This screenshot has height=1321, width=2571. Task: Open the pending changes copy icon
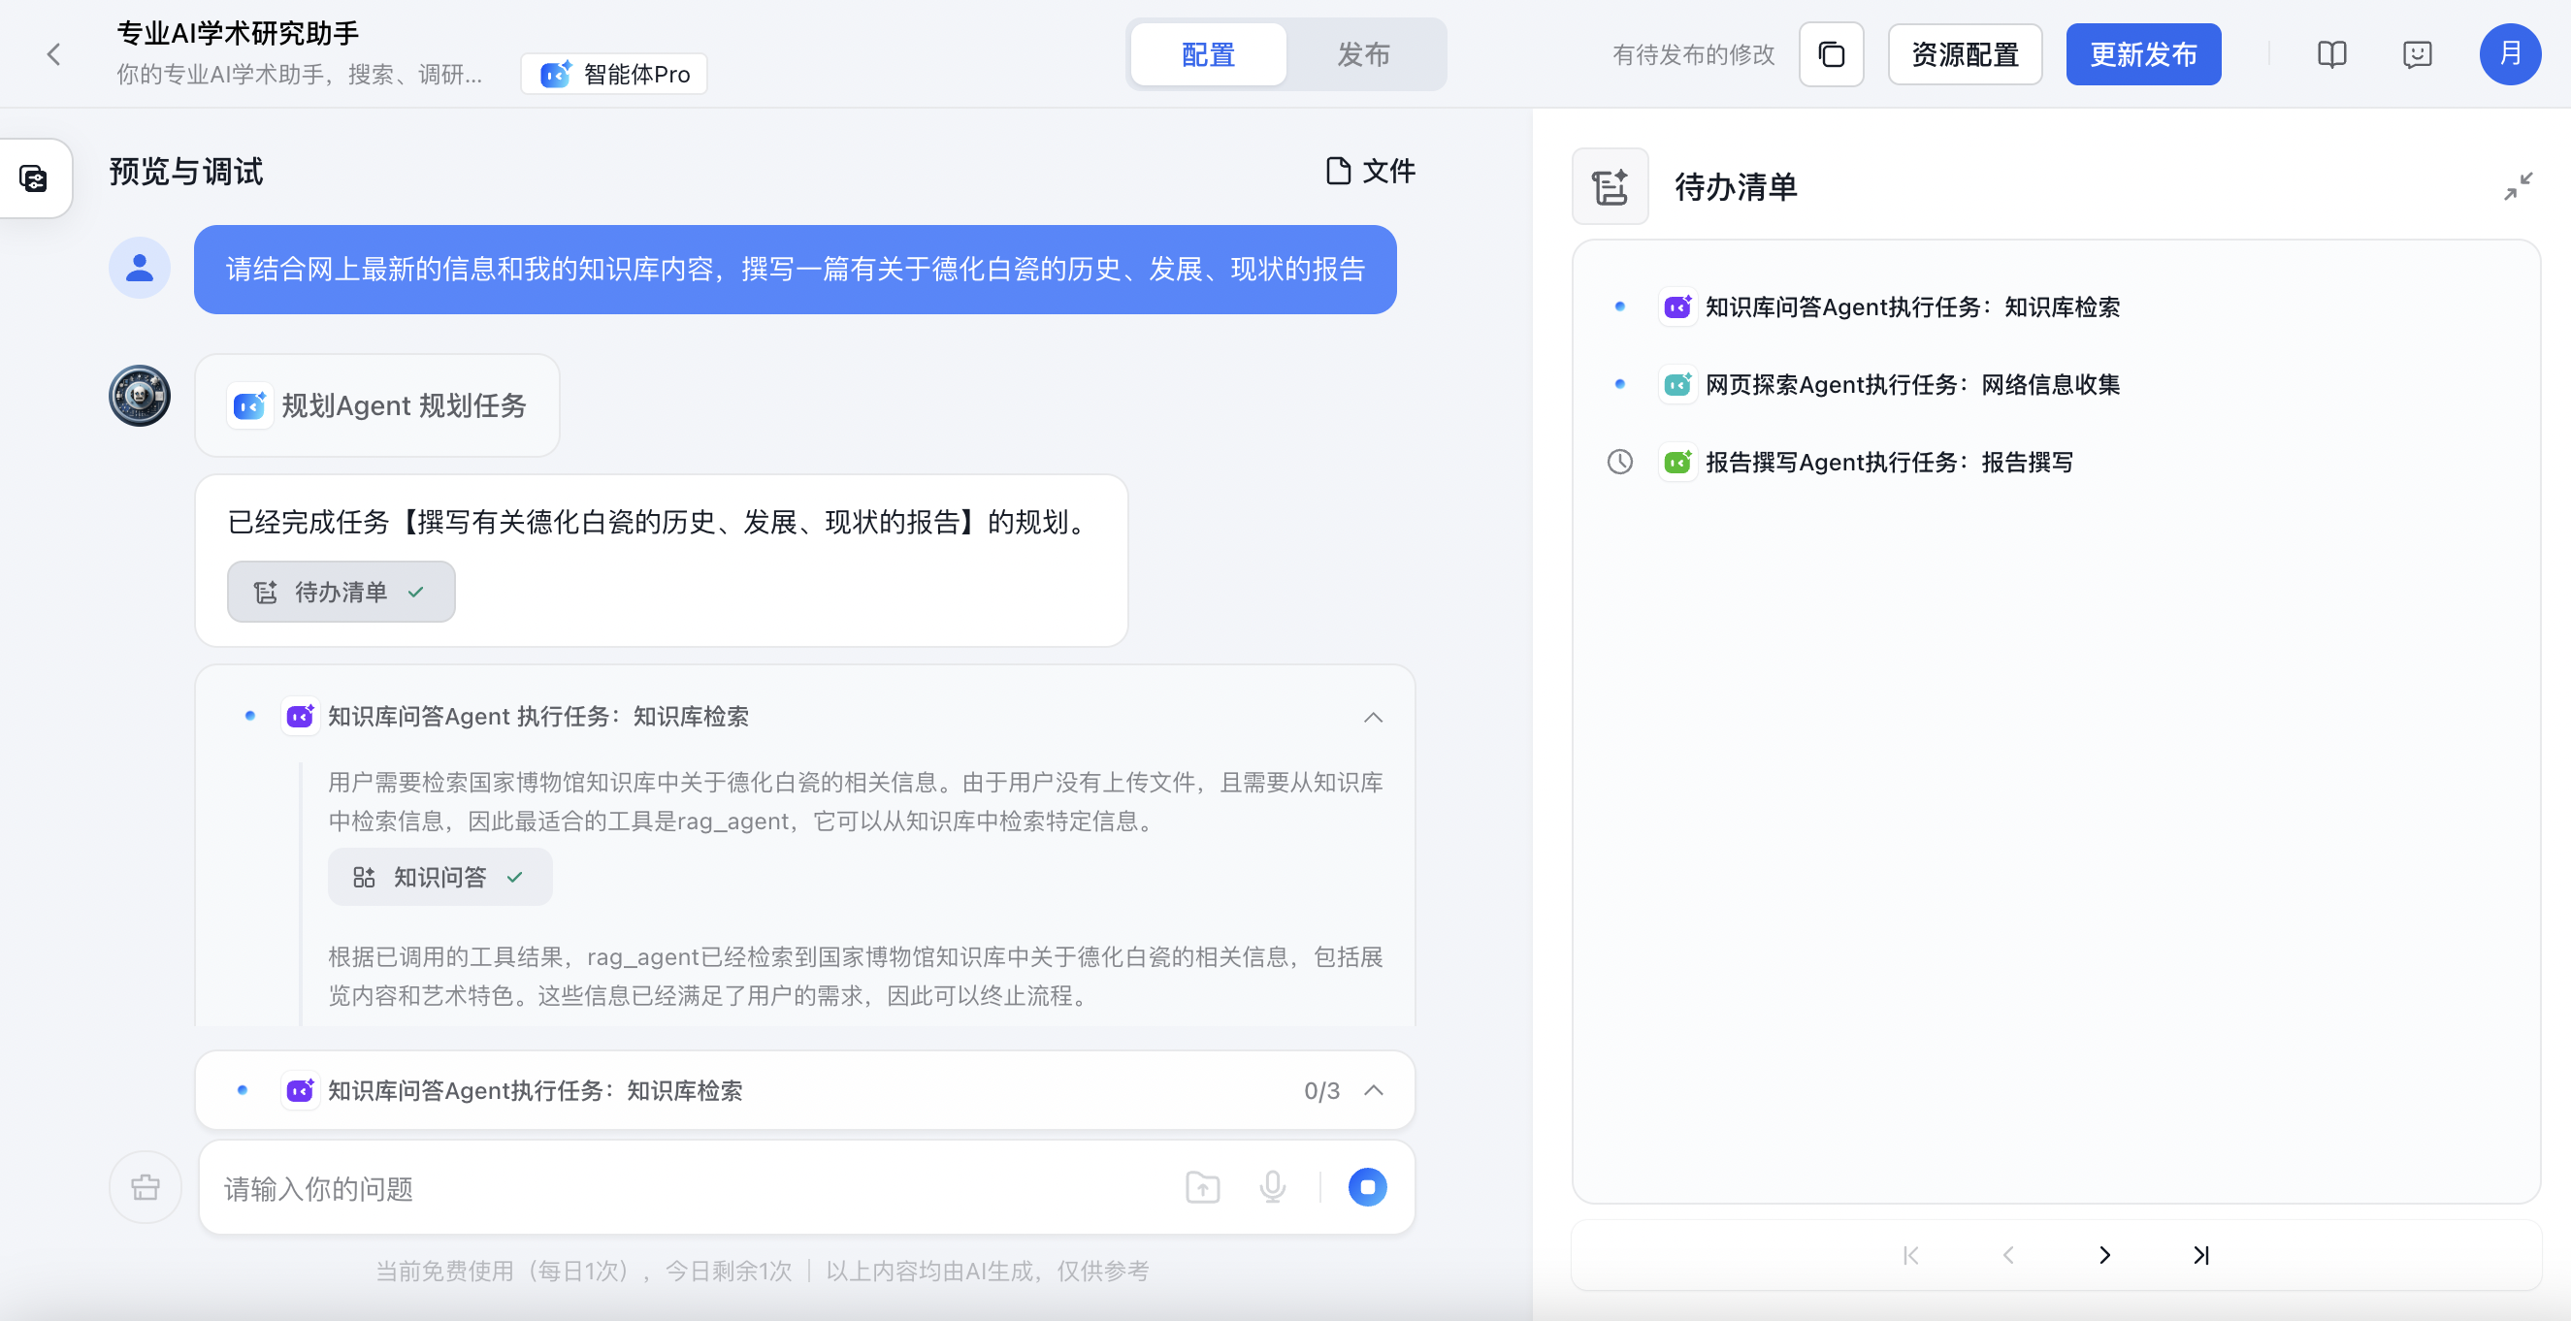click(1832, 55)
